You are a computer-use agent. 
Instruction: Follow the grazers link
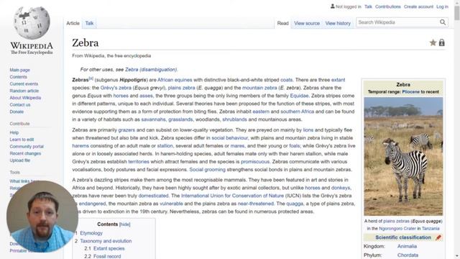point(126,130)
